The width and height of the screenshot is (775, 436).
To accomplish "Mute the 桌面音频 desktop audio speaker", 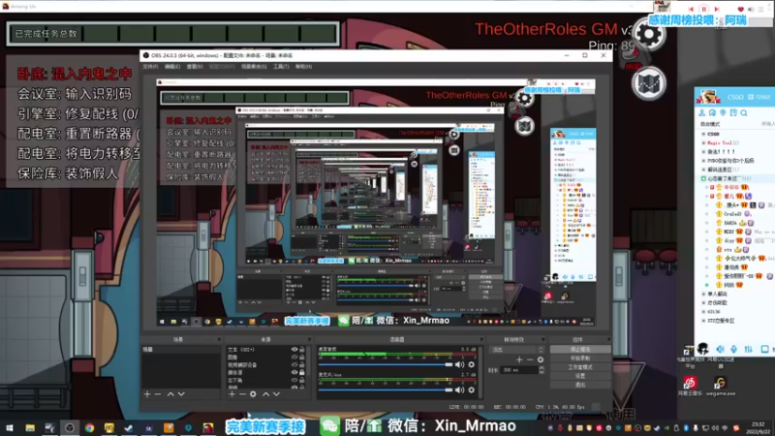I will (x=459, y=364).
